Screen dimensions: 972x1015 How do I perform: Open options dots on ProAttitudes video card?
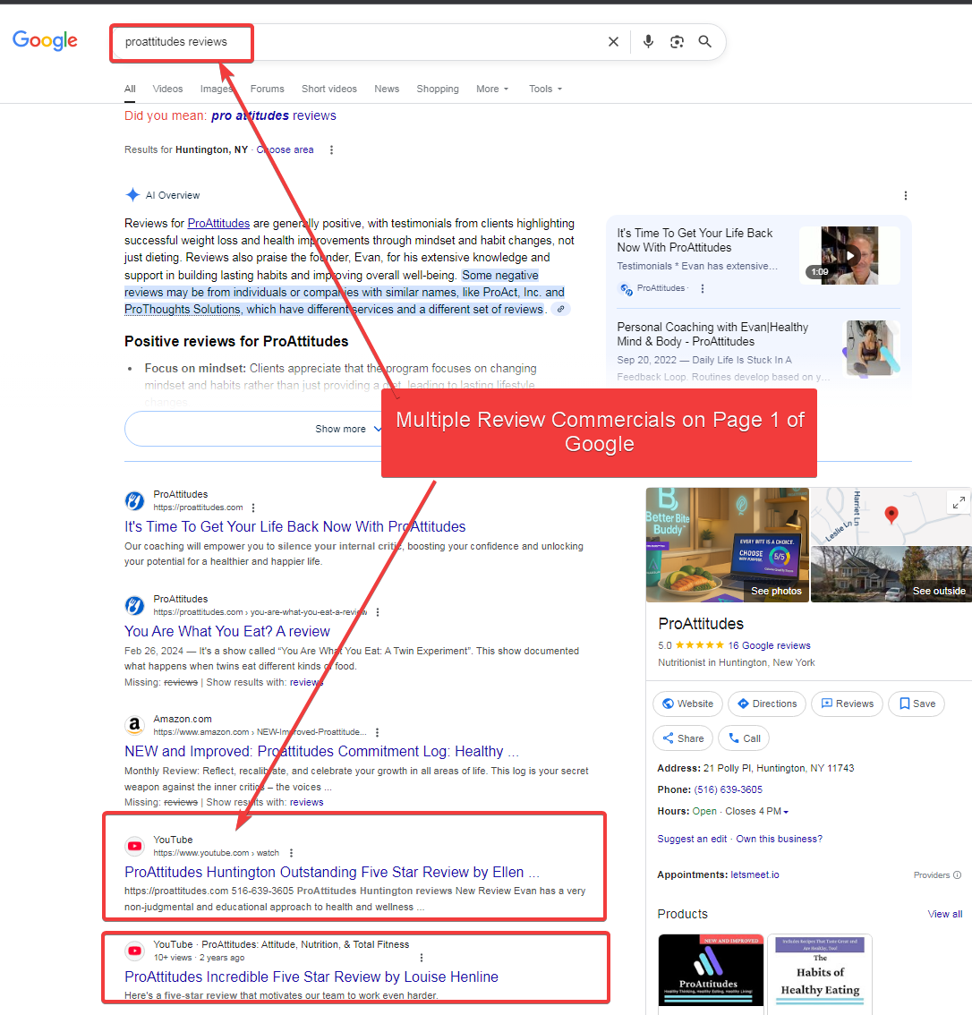[702, 289]
